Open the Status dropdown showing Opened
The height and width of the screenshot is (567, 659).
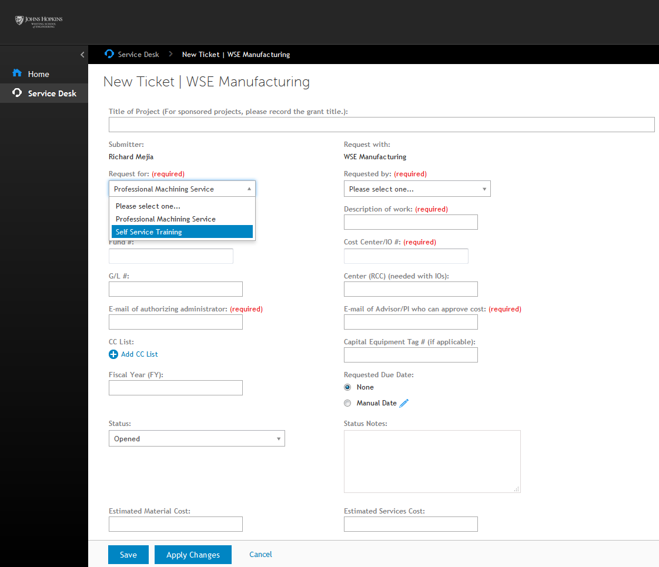(x=197, y=438)
